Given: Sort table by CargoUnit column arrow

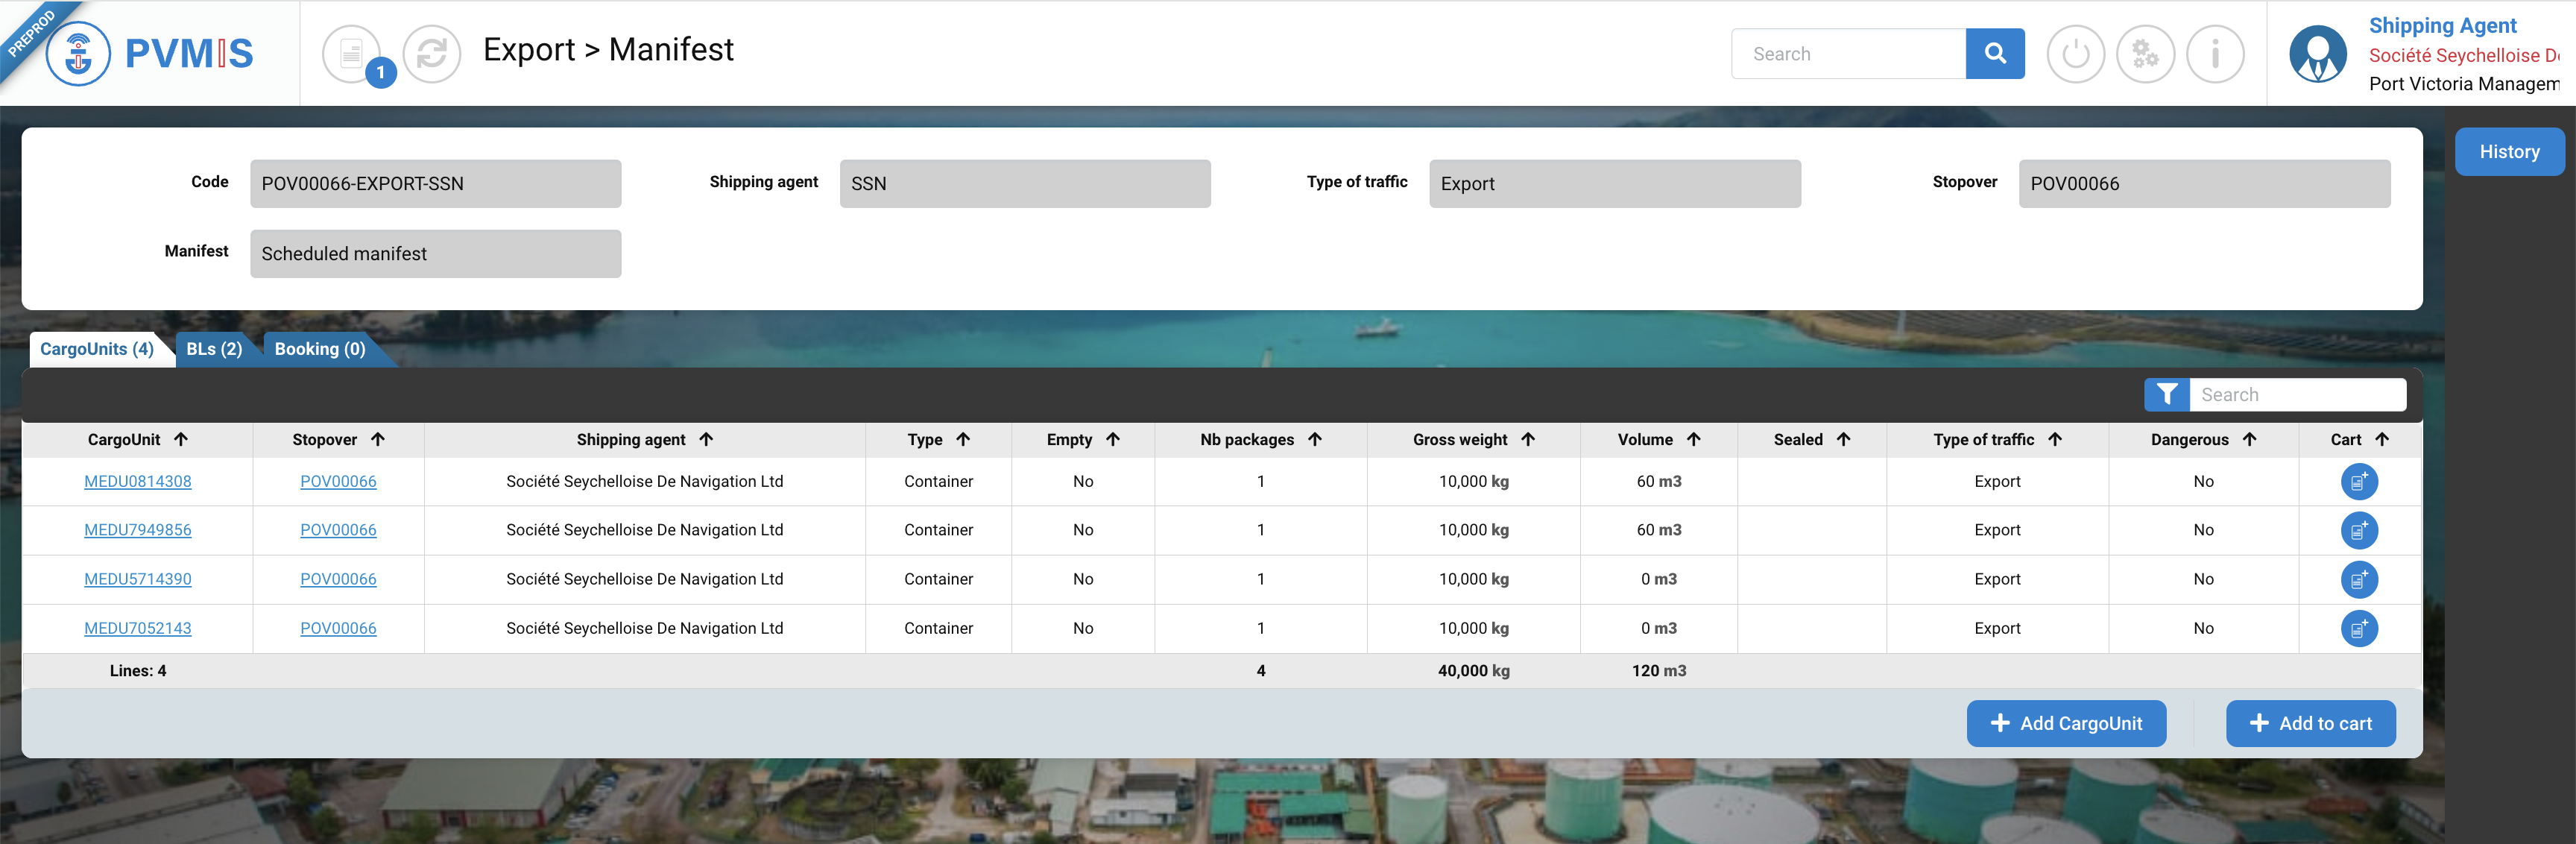Looking at the screenshot, I should point(181,440).
